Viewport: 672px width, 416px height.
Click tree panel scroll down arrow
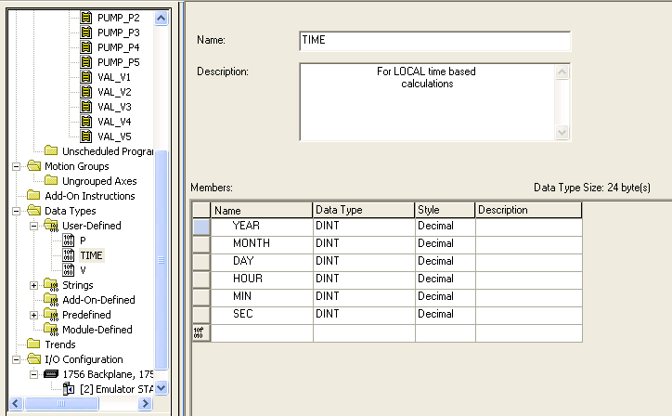(x=162, y=388)
